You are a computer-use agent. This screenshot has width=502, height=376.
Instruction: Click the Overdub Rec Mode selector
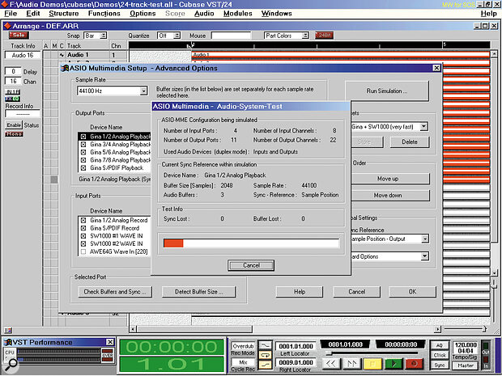pos(243,346)
